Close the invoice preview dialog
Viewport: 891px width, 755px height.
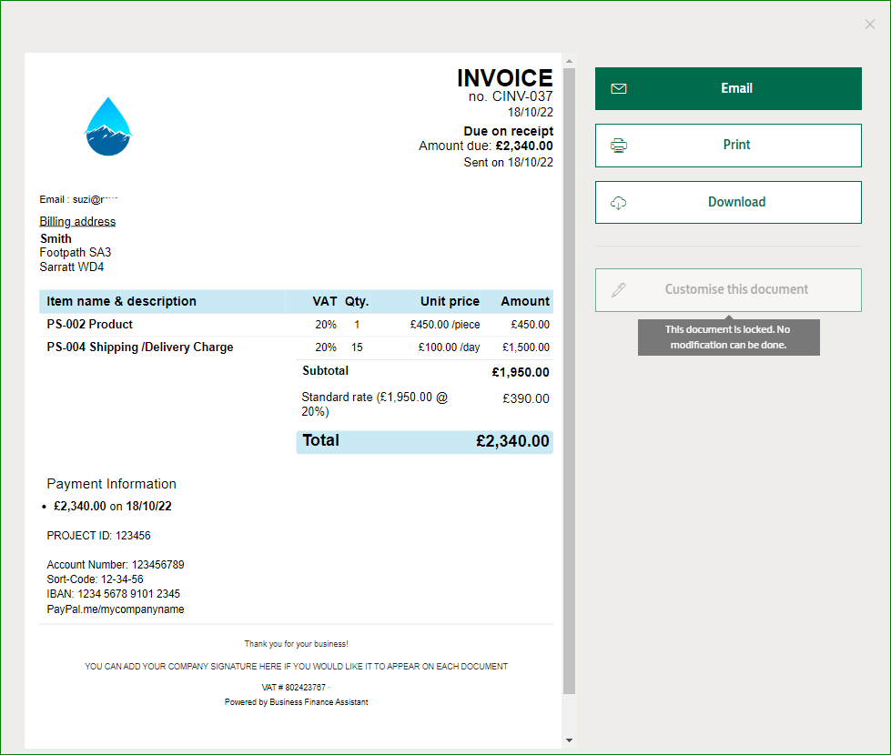pyautogui.click(x=869, y=25)
